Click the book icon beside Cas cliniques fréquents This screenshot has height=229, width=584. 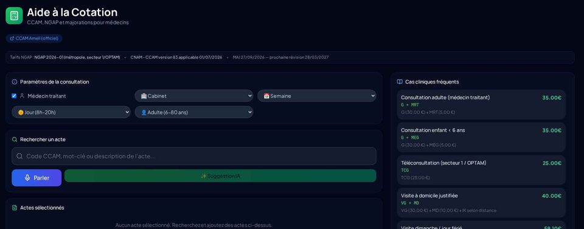(400, 82)
